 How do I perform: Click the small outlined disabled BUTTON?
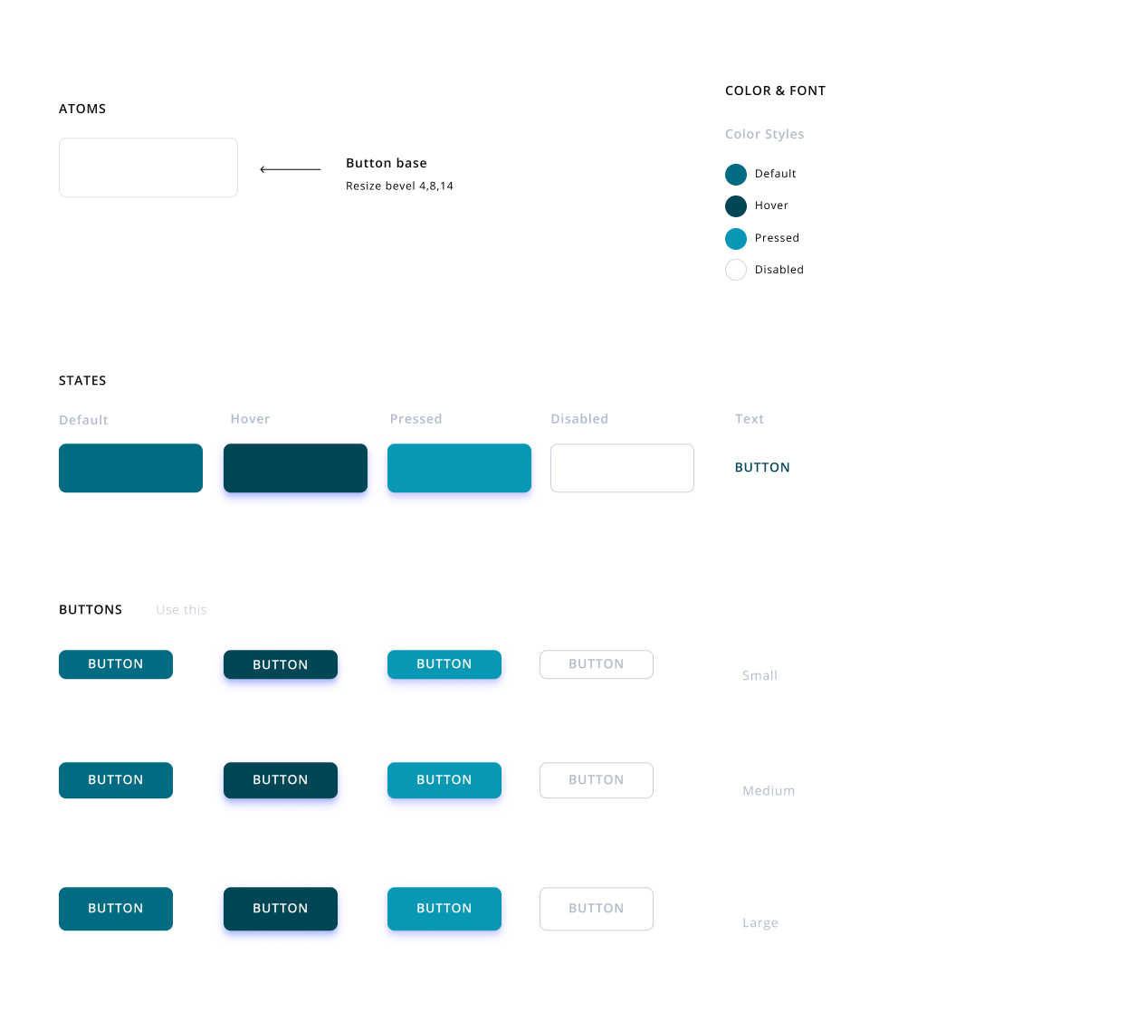click(x=596, y=663)
